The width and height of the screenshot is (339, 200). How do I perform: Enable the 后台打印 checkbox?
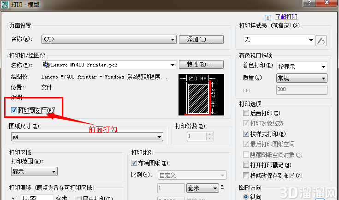tap(246, 113)
